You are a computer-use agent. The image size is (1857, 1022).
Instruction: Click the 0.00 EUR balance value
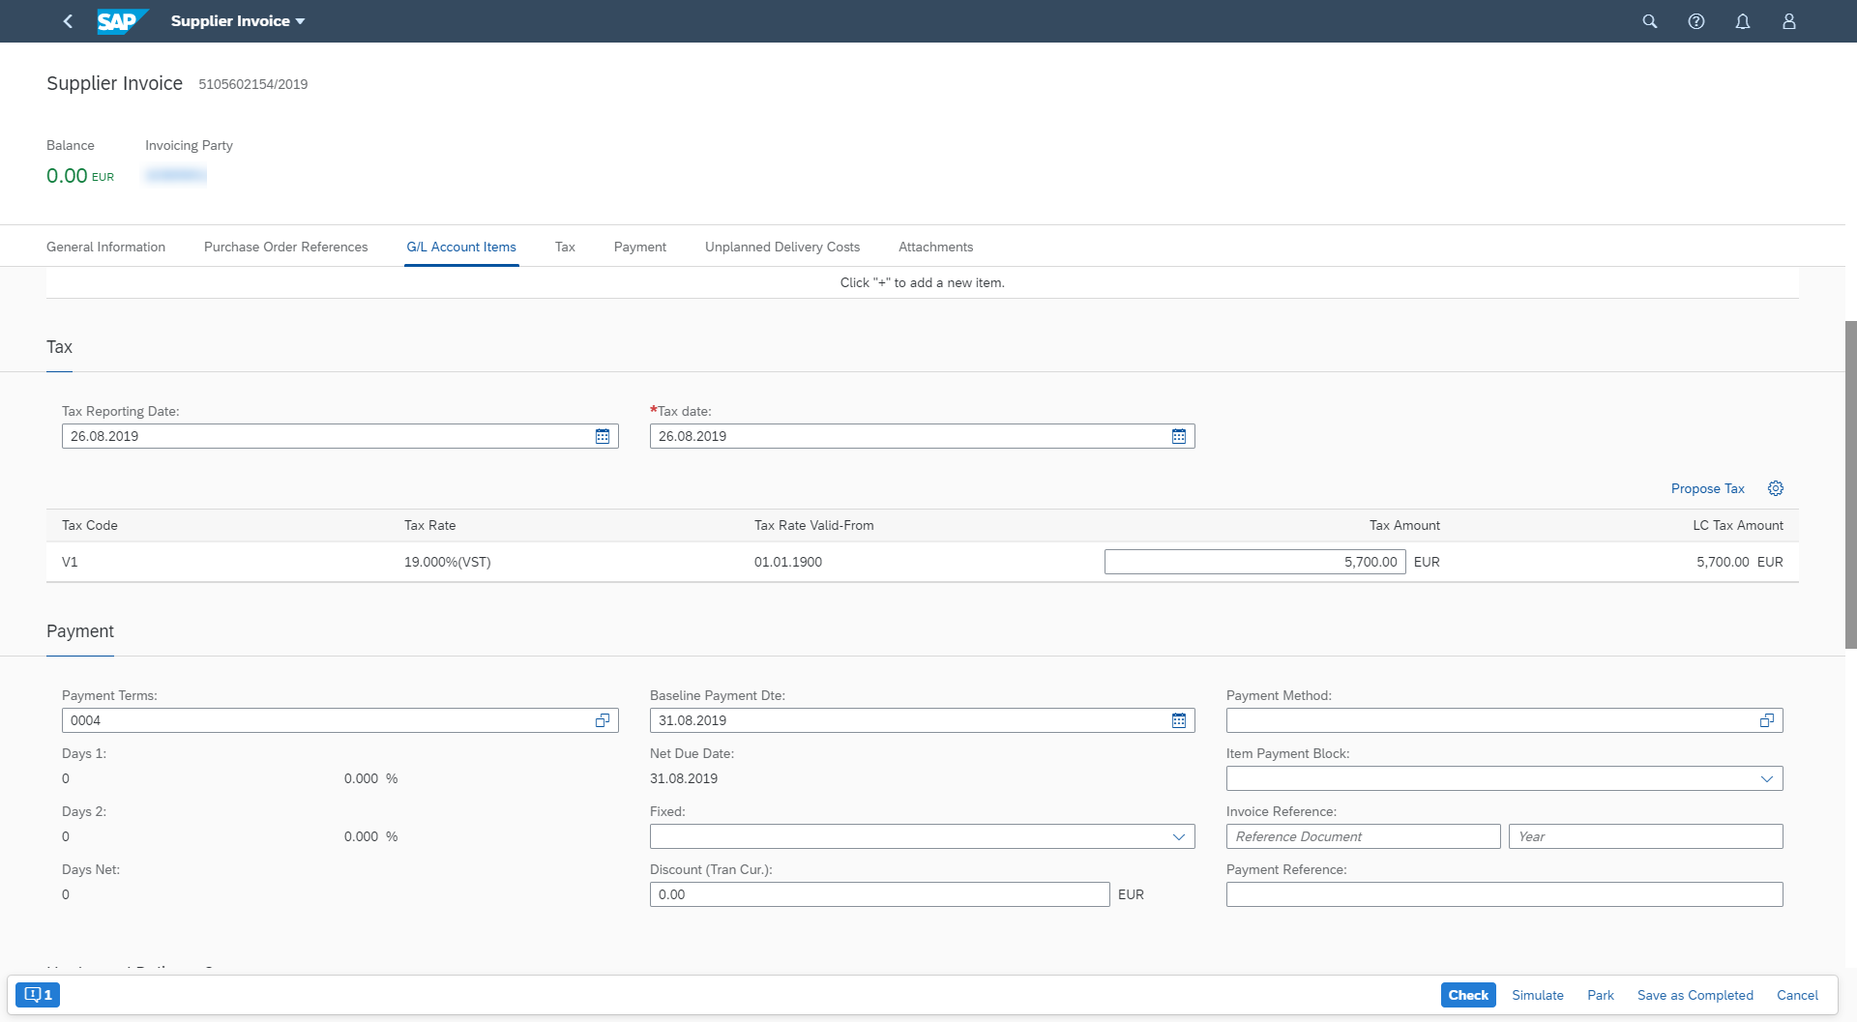[x=80, y=176]
